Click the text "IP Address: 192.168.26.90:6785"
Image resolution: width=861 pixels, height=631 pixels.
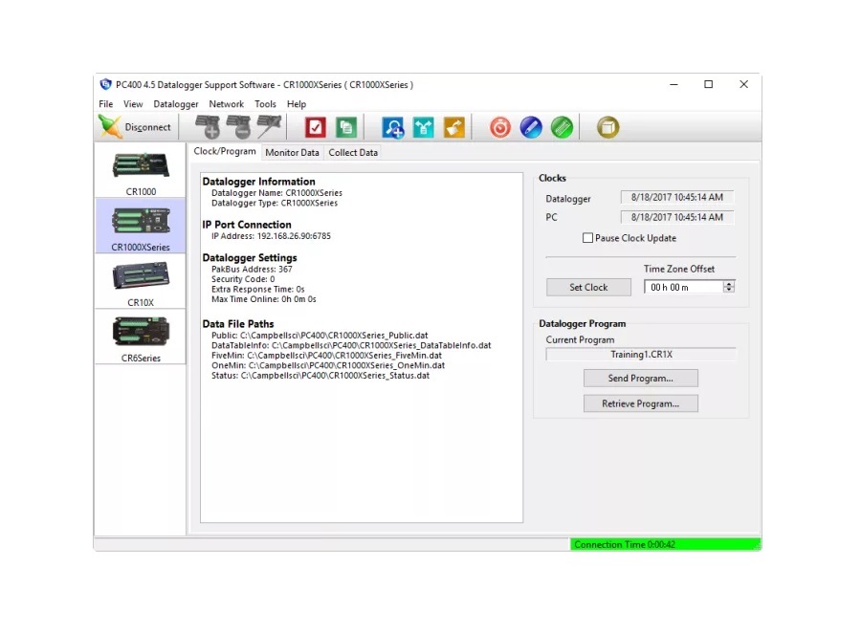(272, 236)
